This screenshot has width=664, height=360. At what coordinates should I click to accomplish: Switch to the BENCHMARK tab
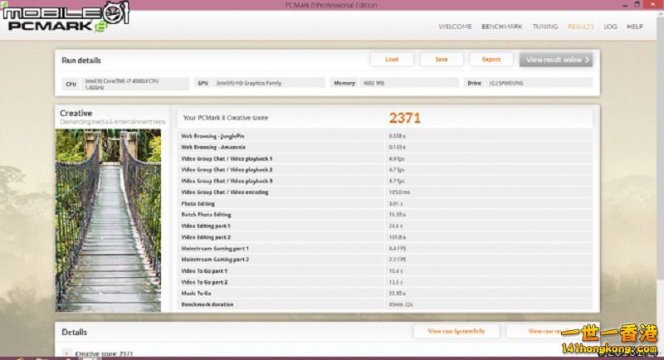(502, 27)
